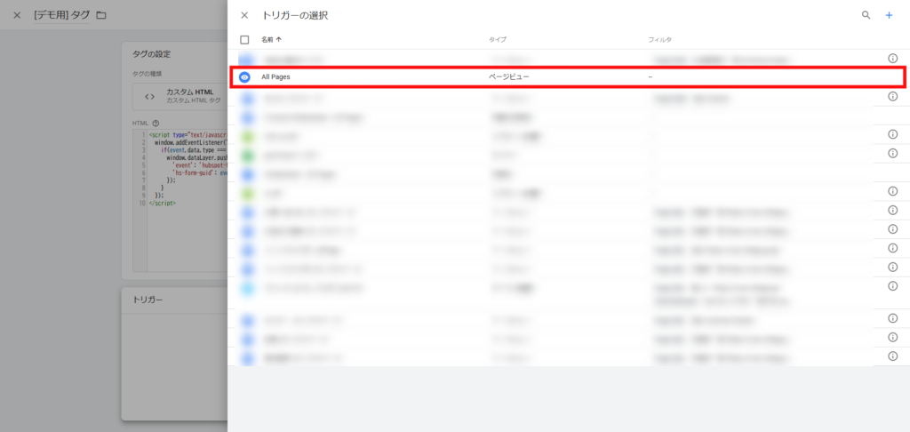
Task: Click the タイプ column header
Action: [498, 40]
